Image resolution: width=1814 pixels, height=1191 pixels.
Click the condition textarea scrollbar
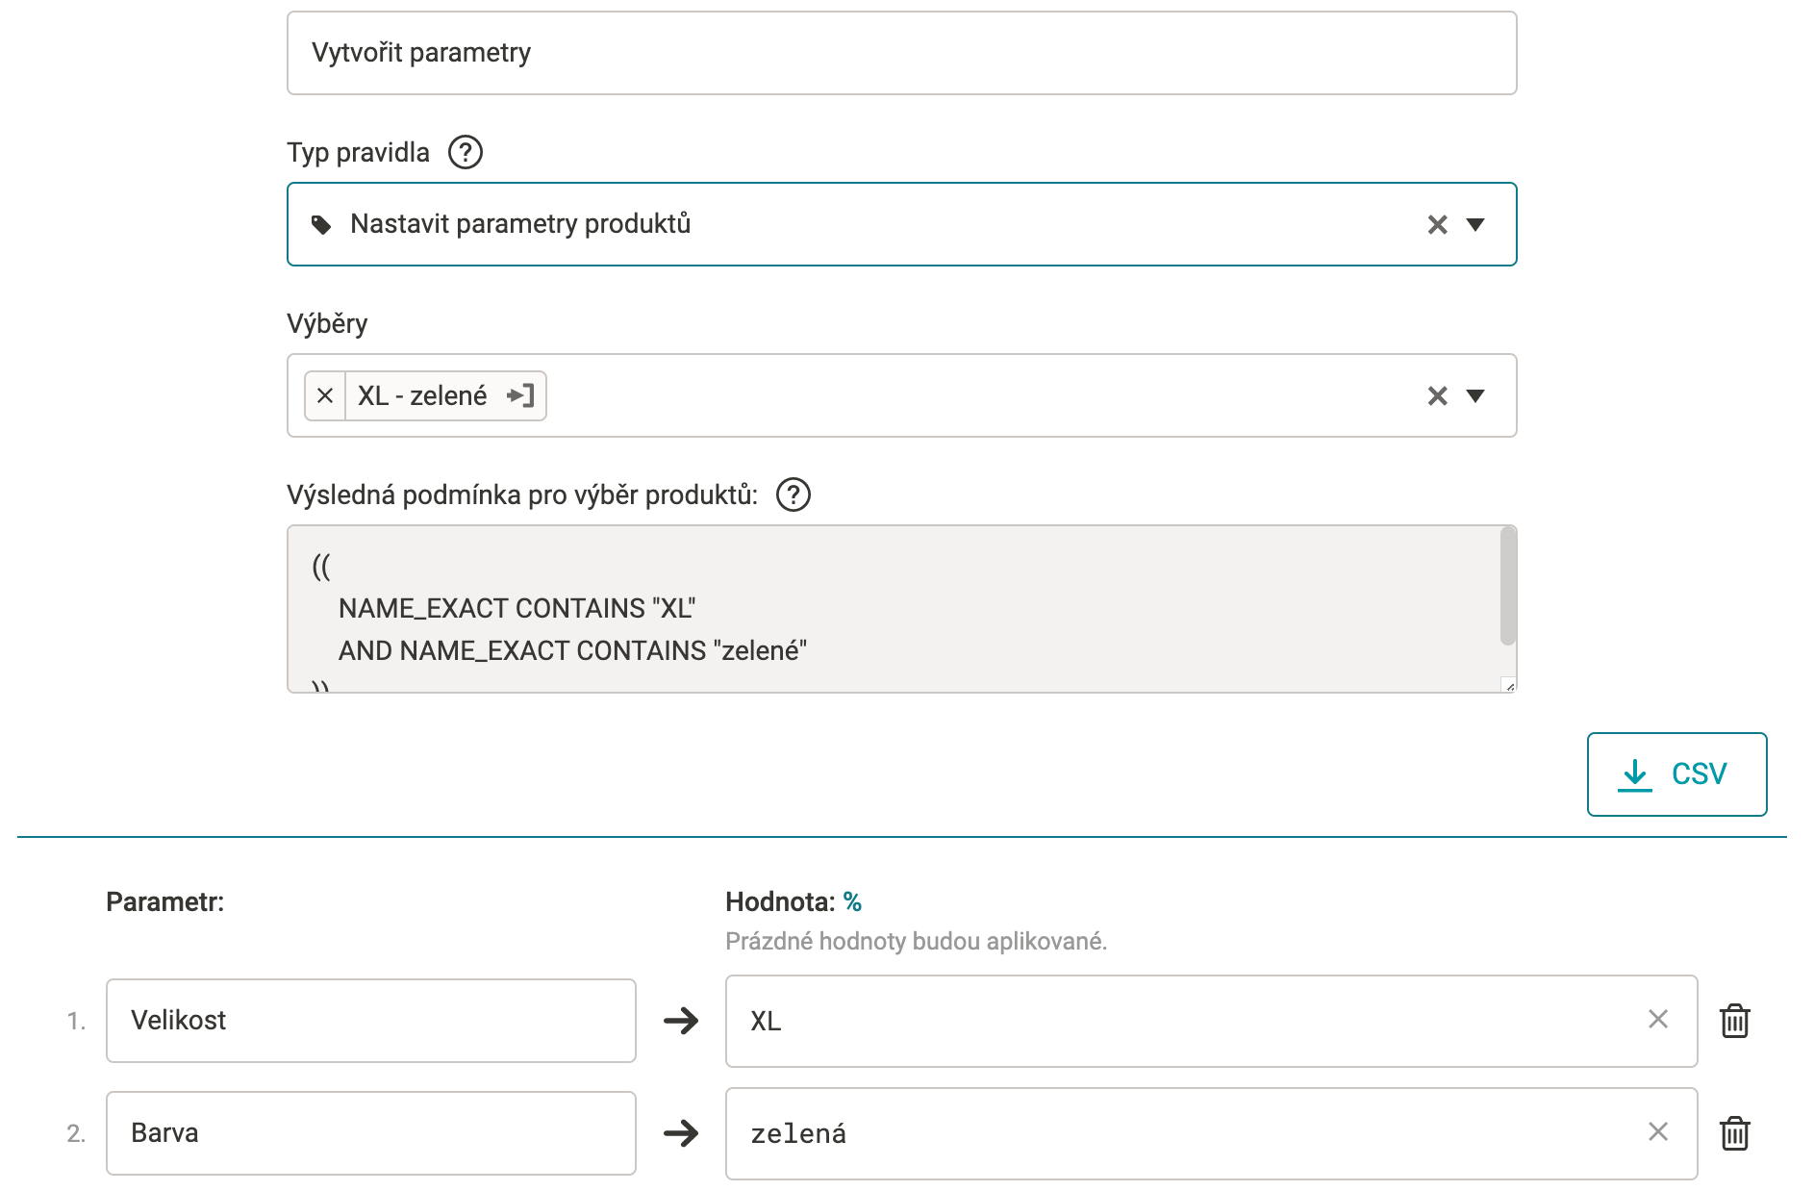tap(1507, 587)
